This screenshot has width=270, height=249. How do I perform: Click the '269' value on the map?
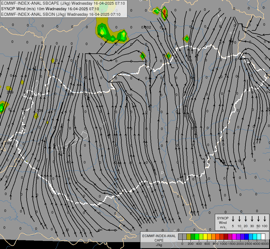(10, 92)
